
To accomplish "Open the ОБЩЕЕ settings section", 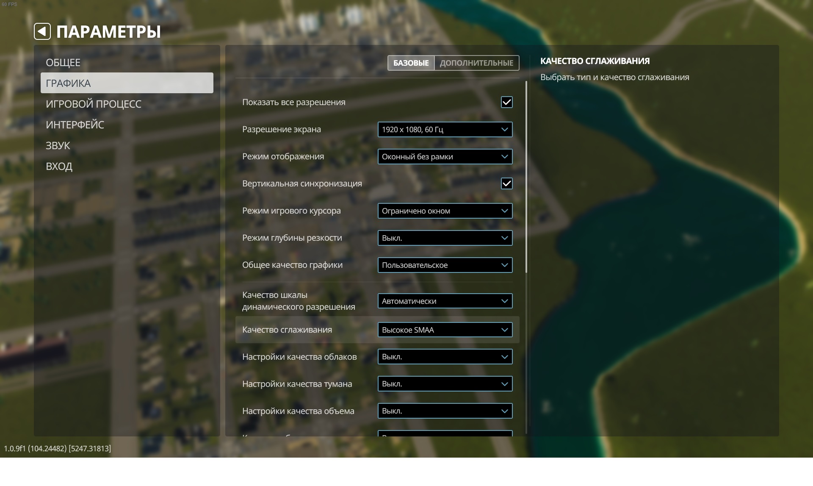I will coord(63,63).
